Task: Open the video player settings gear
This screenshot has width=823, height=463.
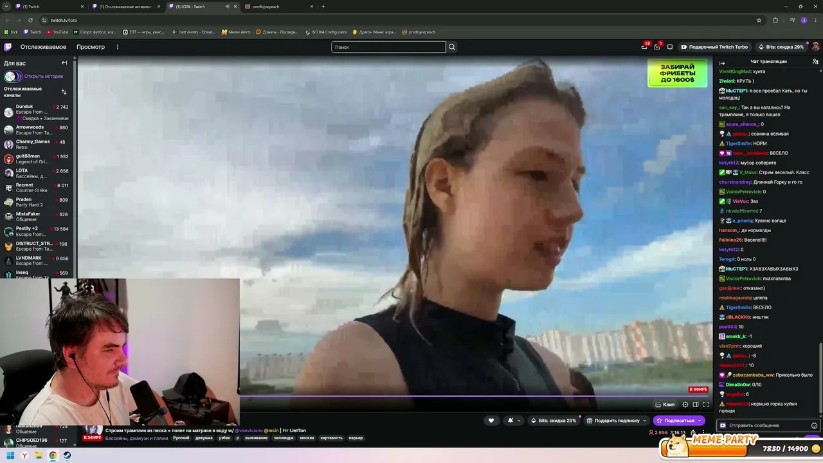Action: [685, 404]
